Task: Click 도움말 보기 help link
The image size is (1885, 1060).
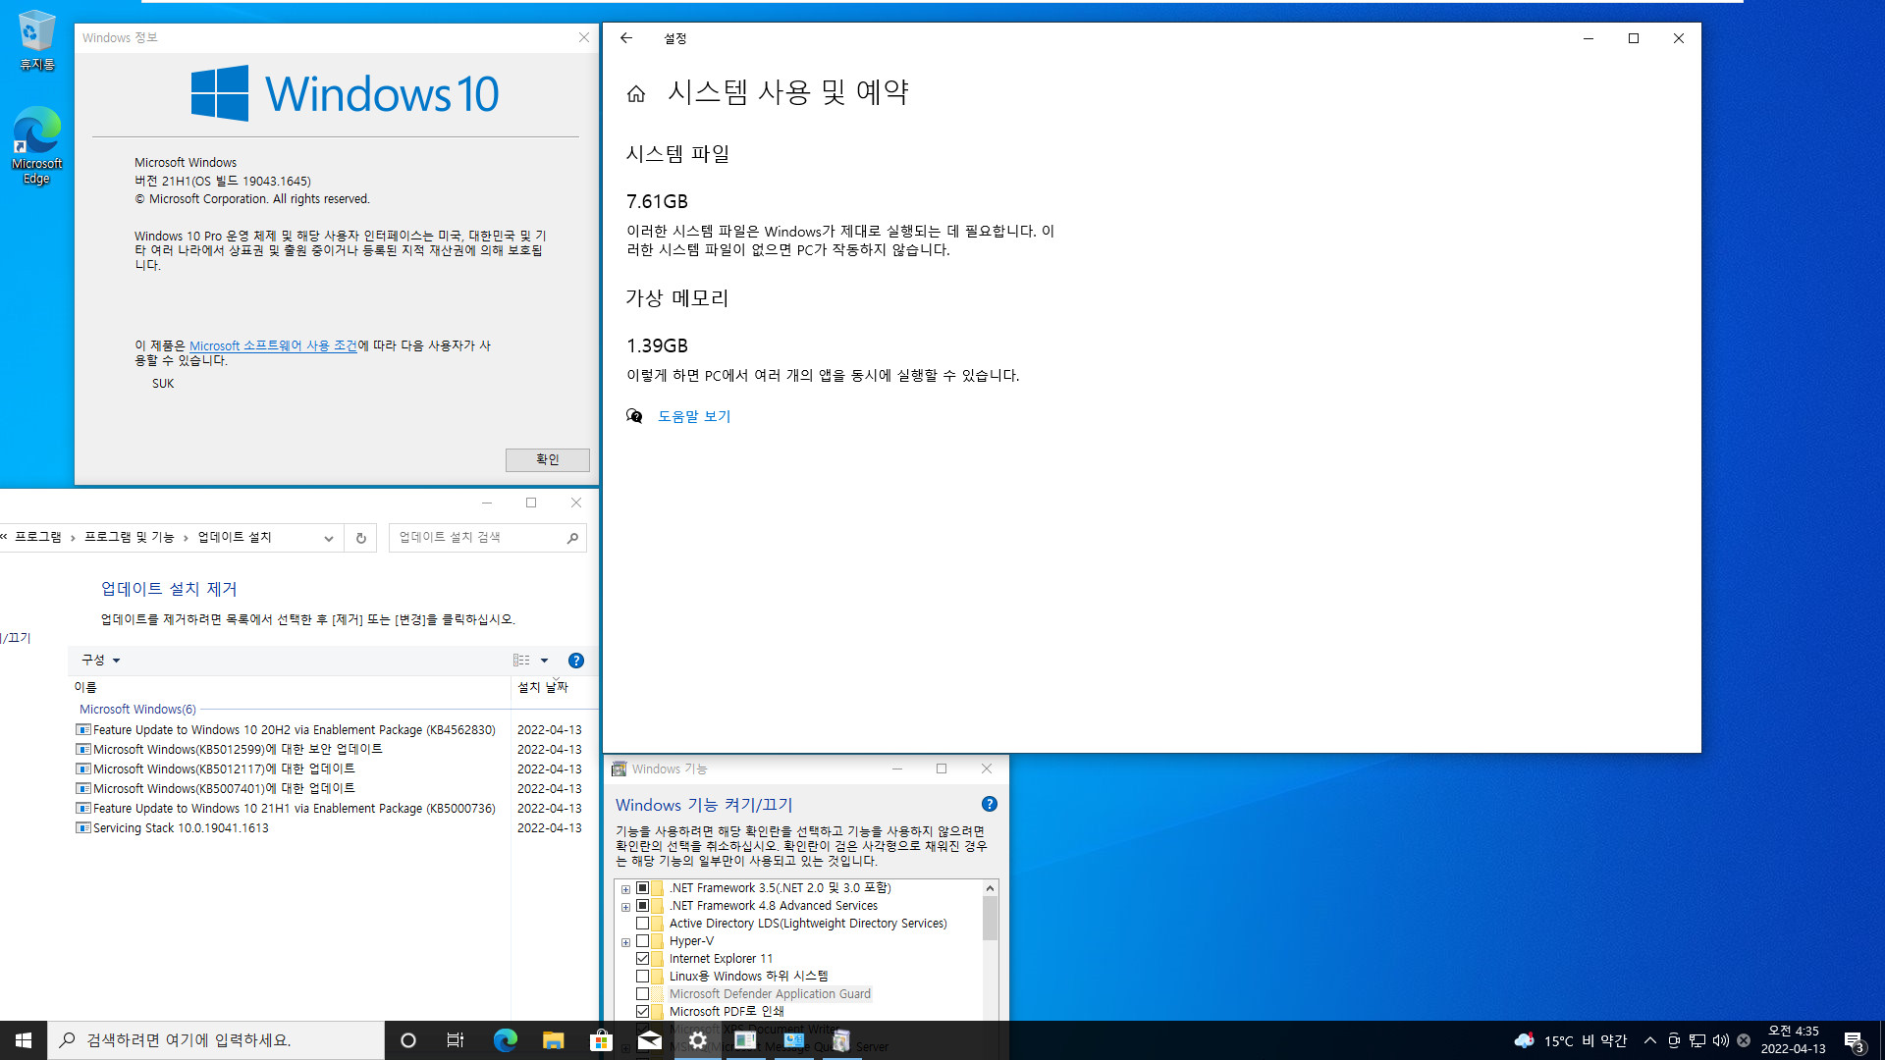Action: 694,415
